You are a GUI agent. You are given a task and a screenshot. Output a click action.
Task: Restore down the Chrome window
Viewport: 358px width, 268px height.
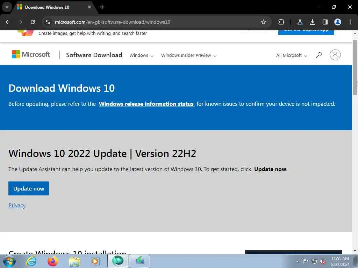point(334,7)
